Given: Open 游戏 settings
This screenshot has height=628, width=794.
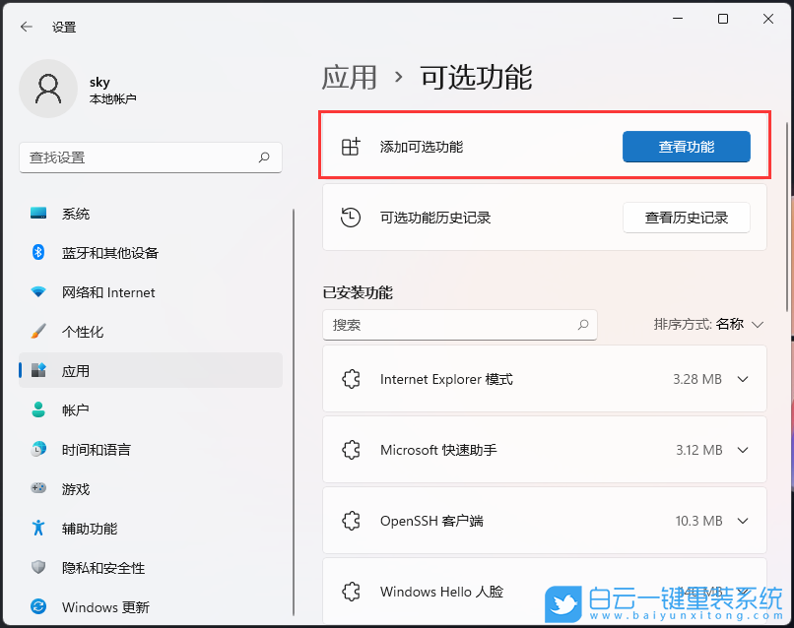Looking at the screenshot, I should point(77,489).
